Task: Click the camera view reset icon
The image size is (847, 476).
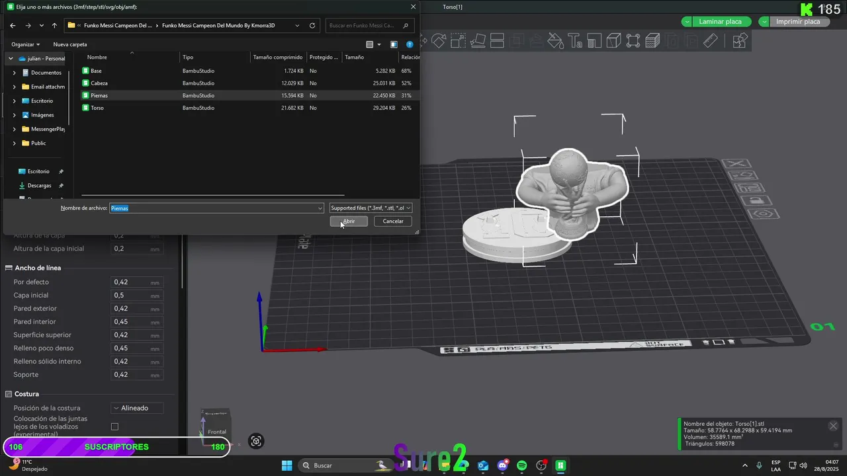Action: [256, 441]
